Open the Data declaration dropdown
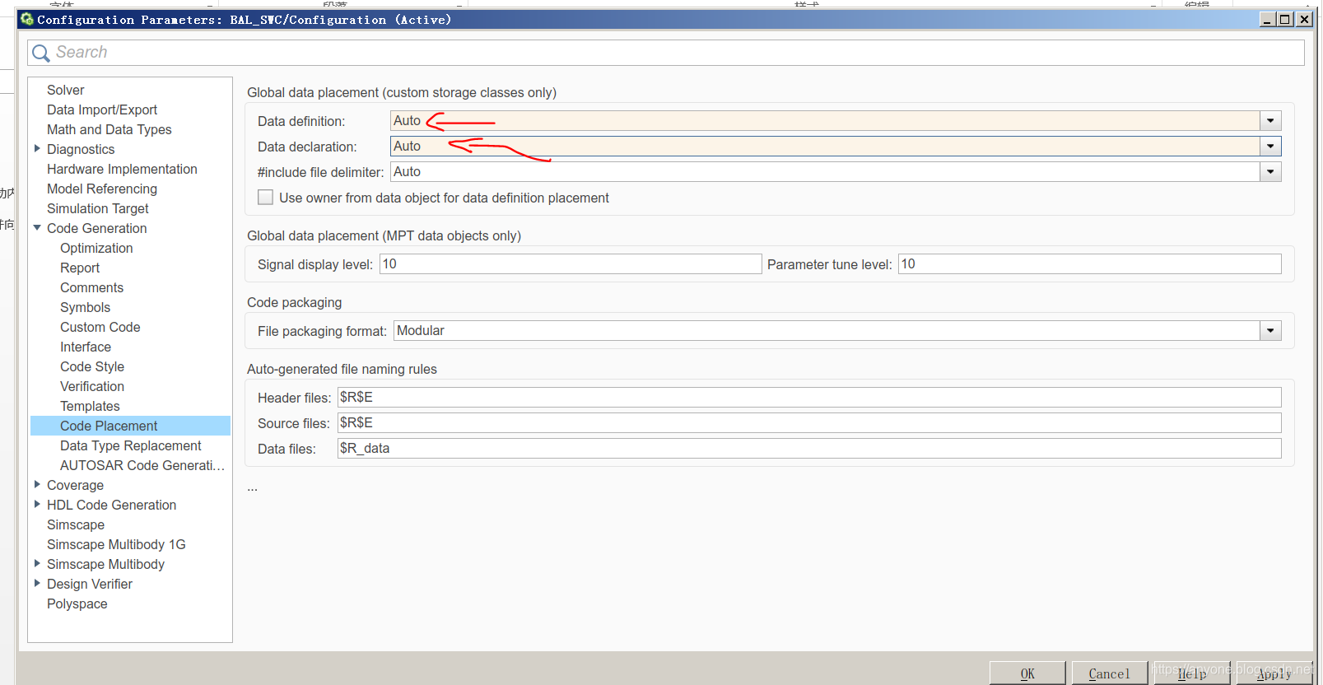 point(1270,147)
